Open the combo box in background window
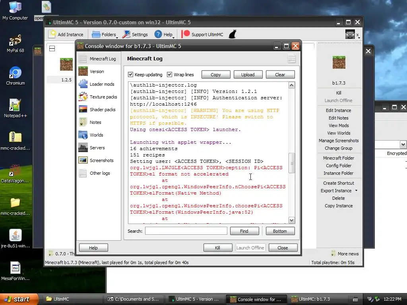 point(403,145)
